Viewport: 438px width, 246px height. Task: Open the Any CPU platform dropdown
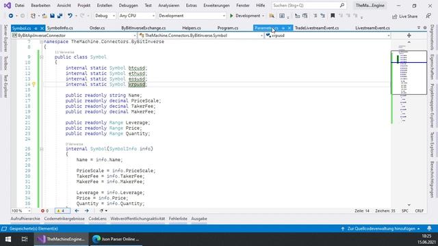pyautogui.click(x=137, y=16)
